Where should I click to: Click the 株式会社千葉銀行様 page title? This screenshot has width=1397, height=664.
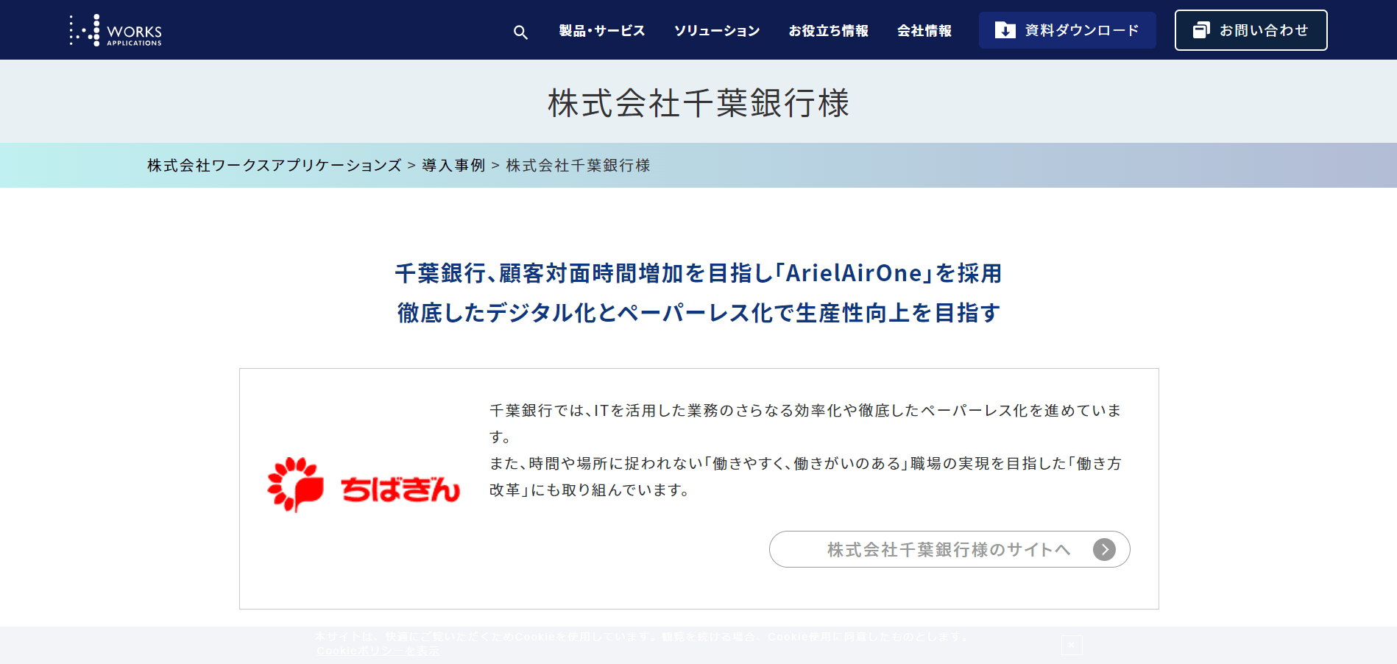(698, 102)
